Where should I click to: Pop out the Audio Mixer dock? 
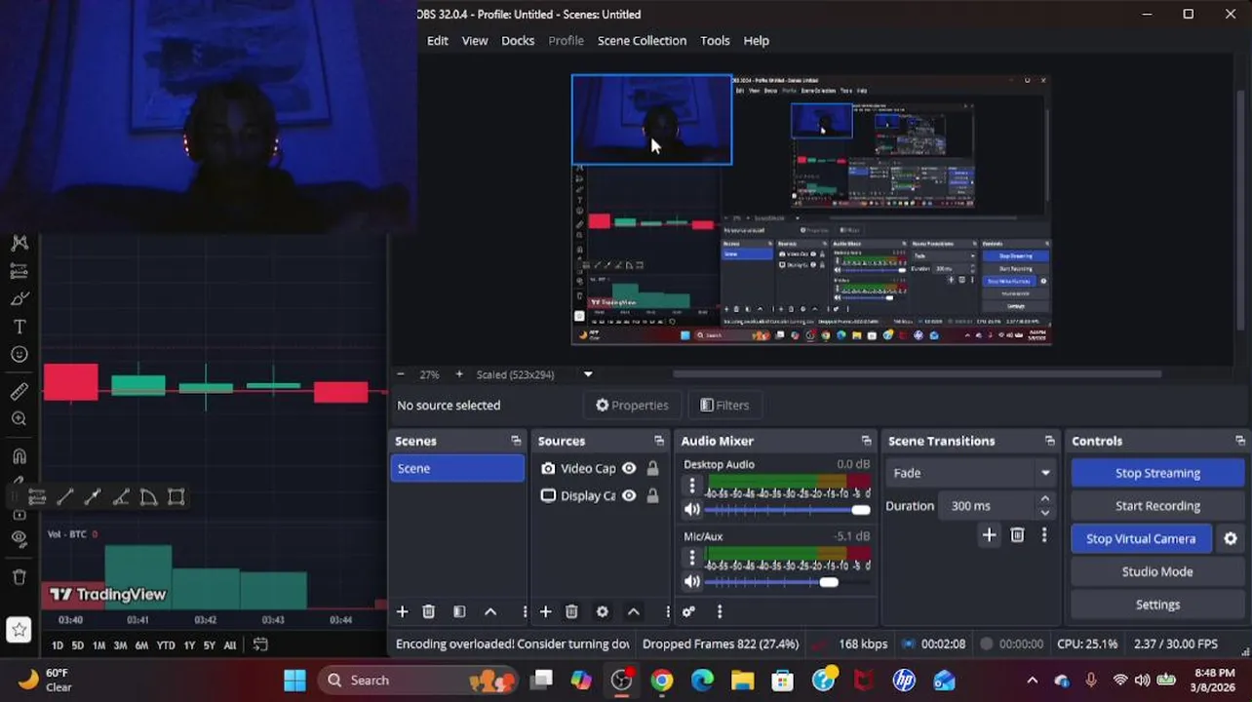coord(866,441)
